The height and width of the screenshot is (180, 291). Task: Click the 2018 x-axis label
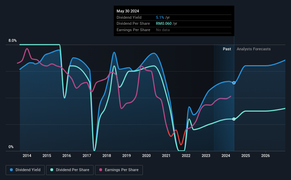click(x=107, y=156)
